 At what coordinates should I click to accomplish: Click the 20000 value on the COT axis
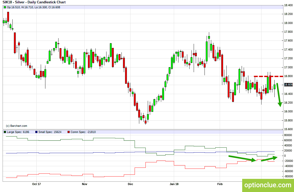288,151
